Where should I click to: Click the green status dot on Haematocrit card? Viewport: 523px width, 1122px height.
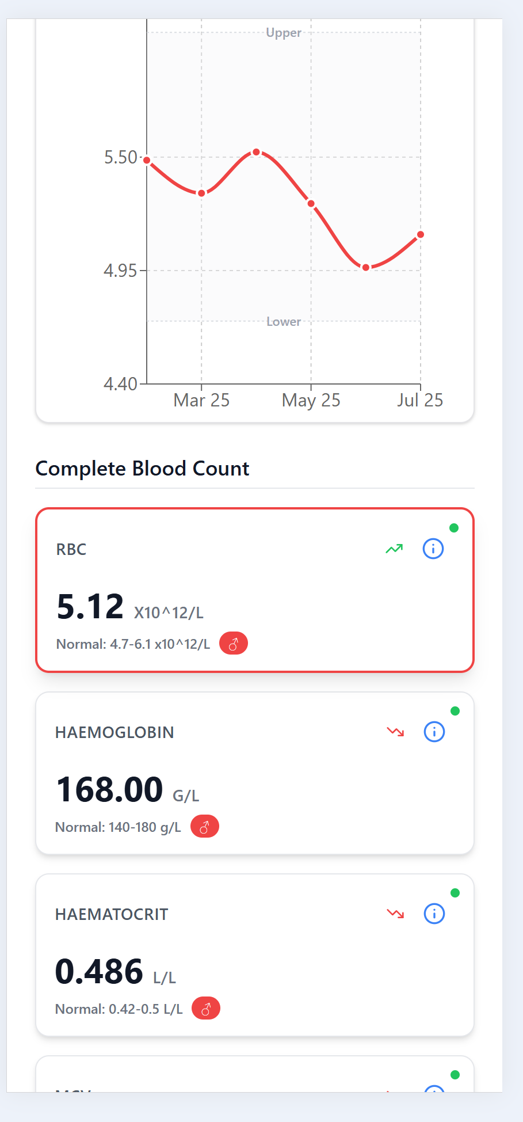[x=455, y=893]
